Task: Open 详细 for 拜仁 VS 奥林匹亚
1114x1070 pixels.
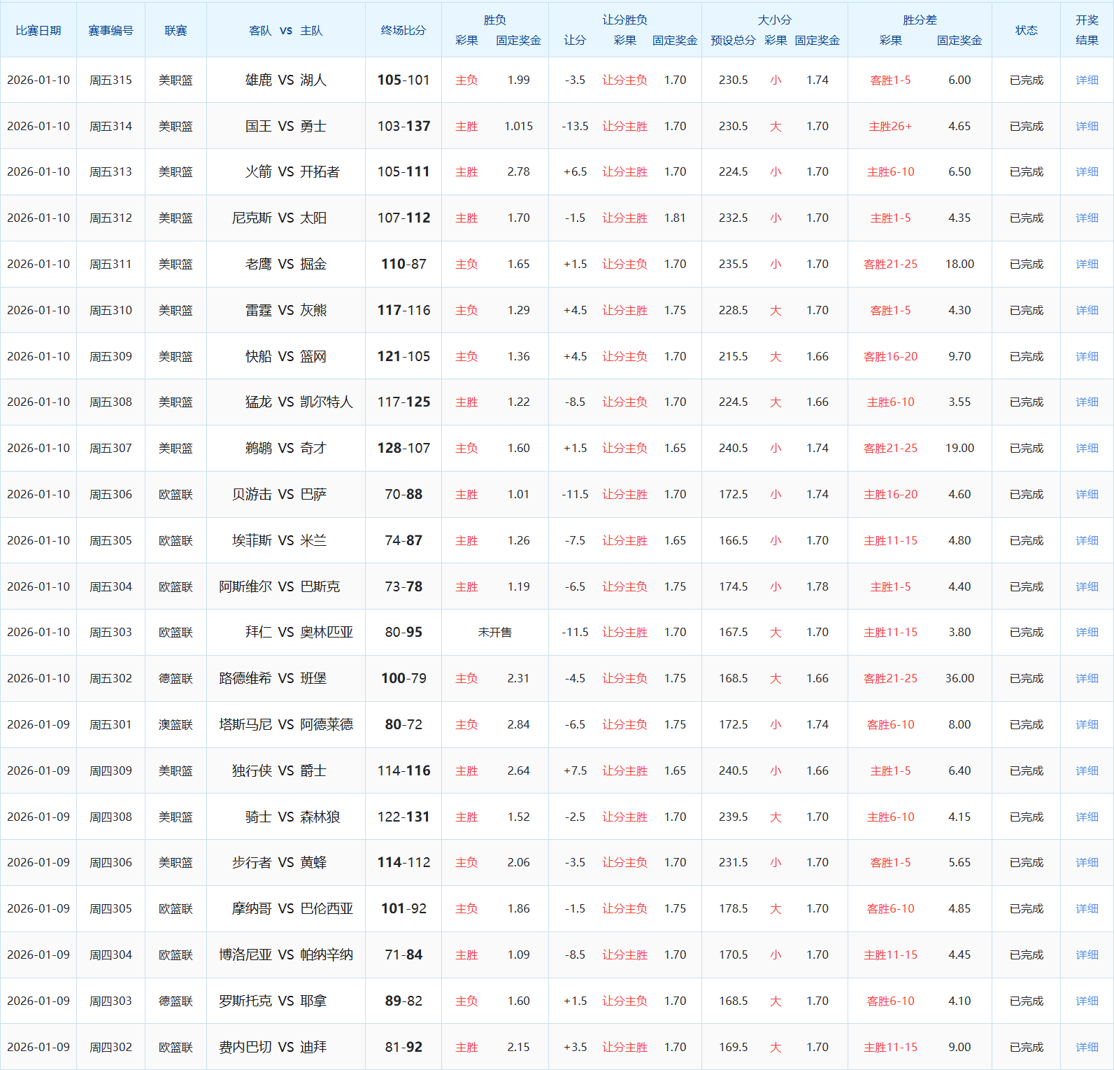Action: point(1087,632)
